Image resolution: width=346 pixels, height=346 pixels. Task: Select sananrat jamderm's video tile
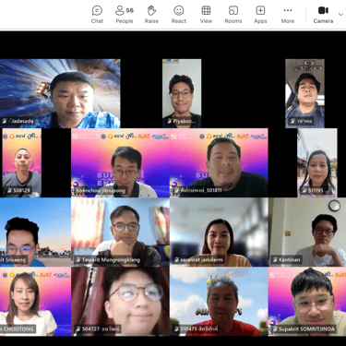click(219, 232)
